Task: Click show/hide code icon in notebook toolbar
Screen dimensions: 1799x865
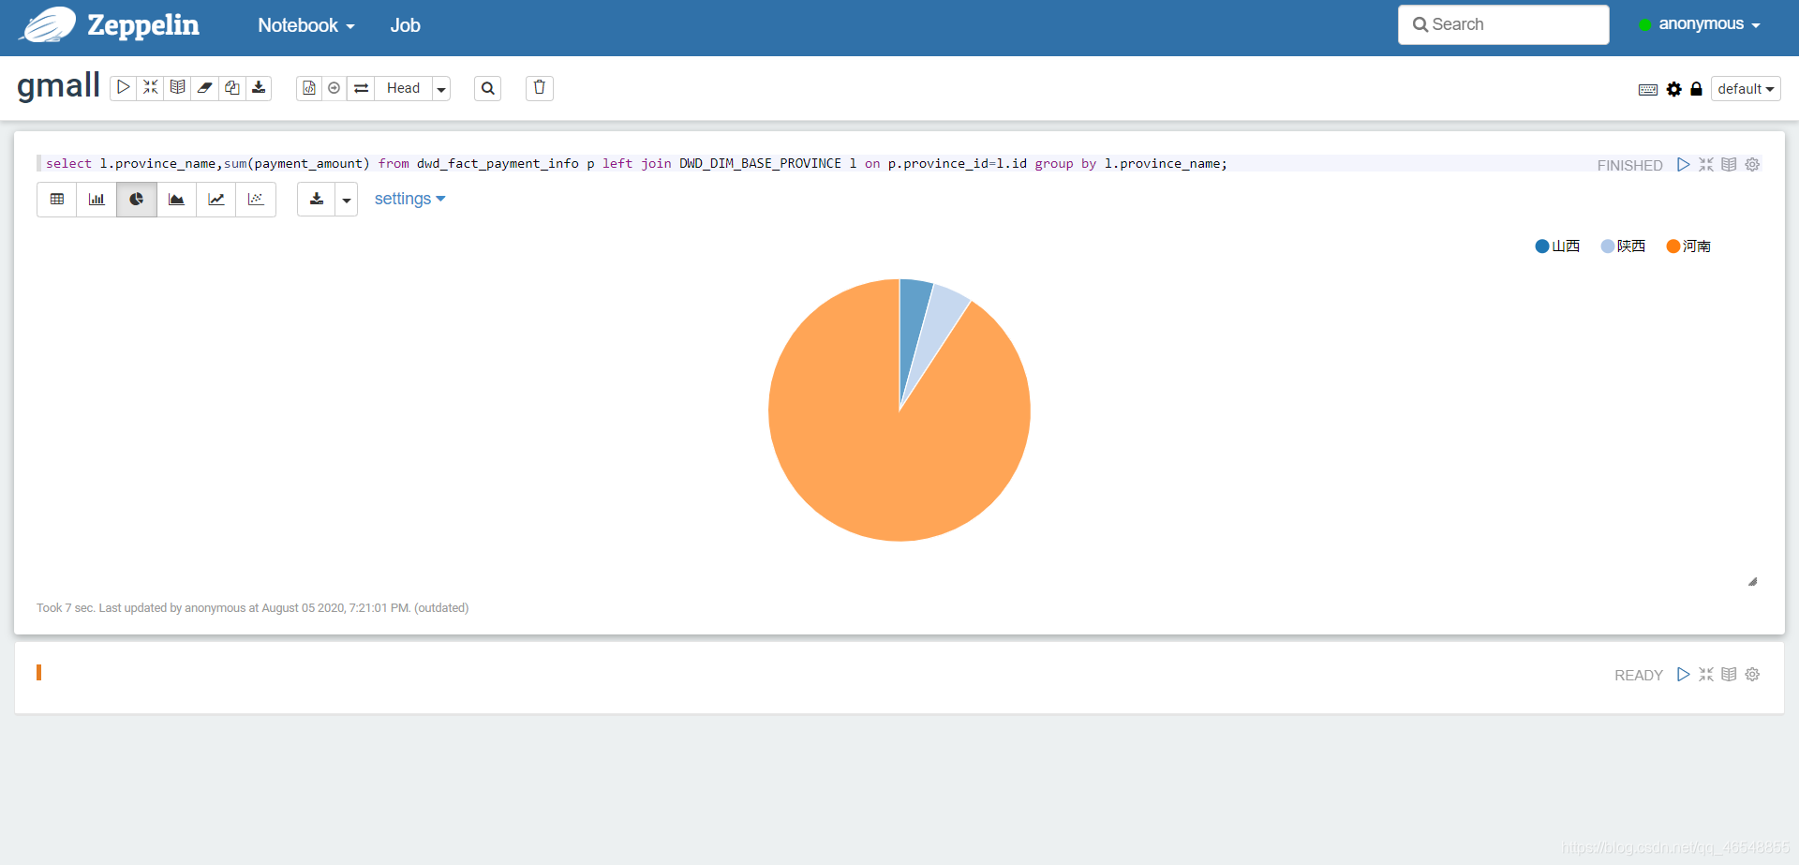Action: tap(151, 88)
